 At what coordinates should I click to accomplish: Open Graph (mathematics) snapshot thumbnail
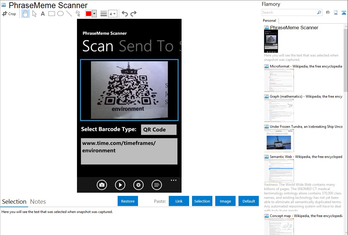(279, 110)
